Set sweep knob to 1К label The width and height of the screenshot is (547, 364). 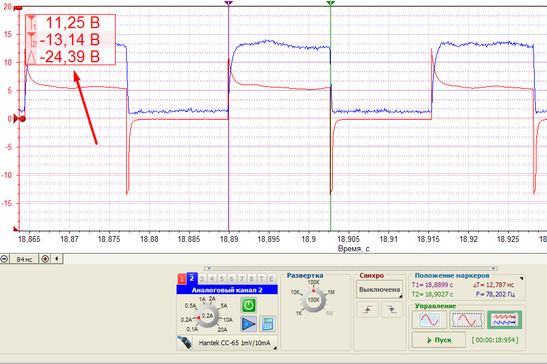point(299,314)
